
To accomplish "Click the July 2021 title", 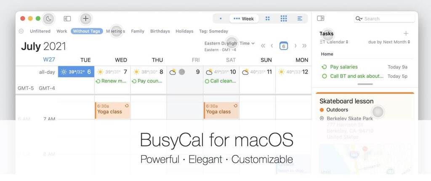I will pos(43,46).
